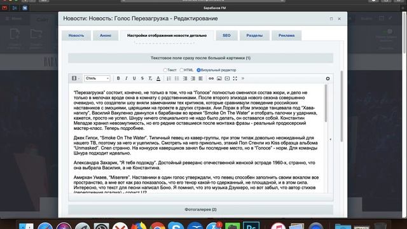Switch to the Новость tab

coord(76,36)
